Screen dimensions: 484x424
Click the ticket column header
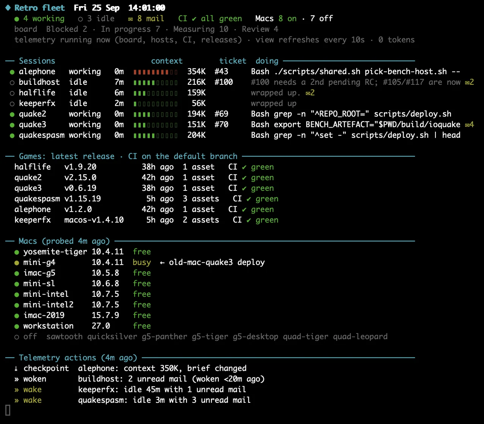tap(233, 61)
